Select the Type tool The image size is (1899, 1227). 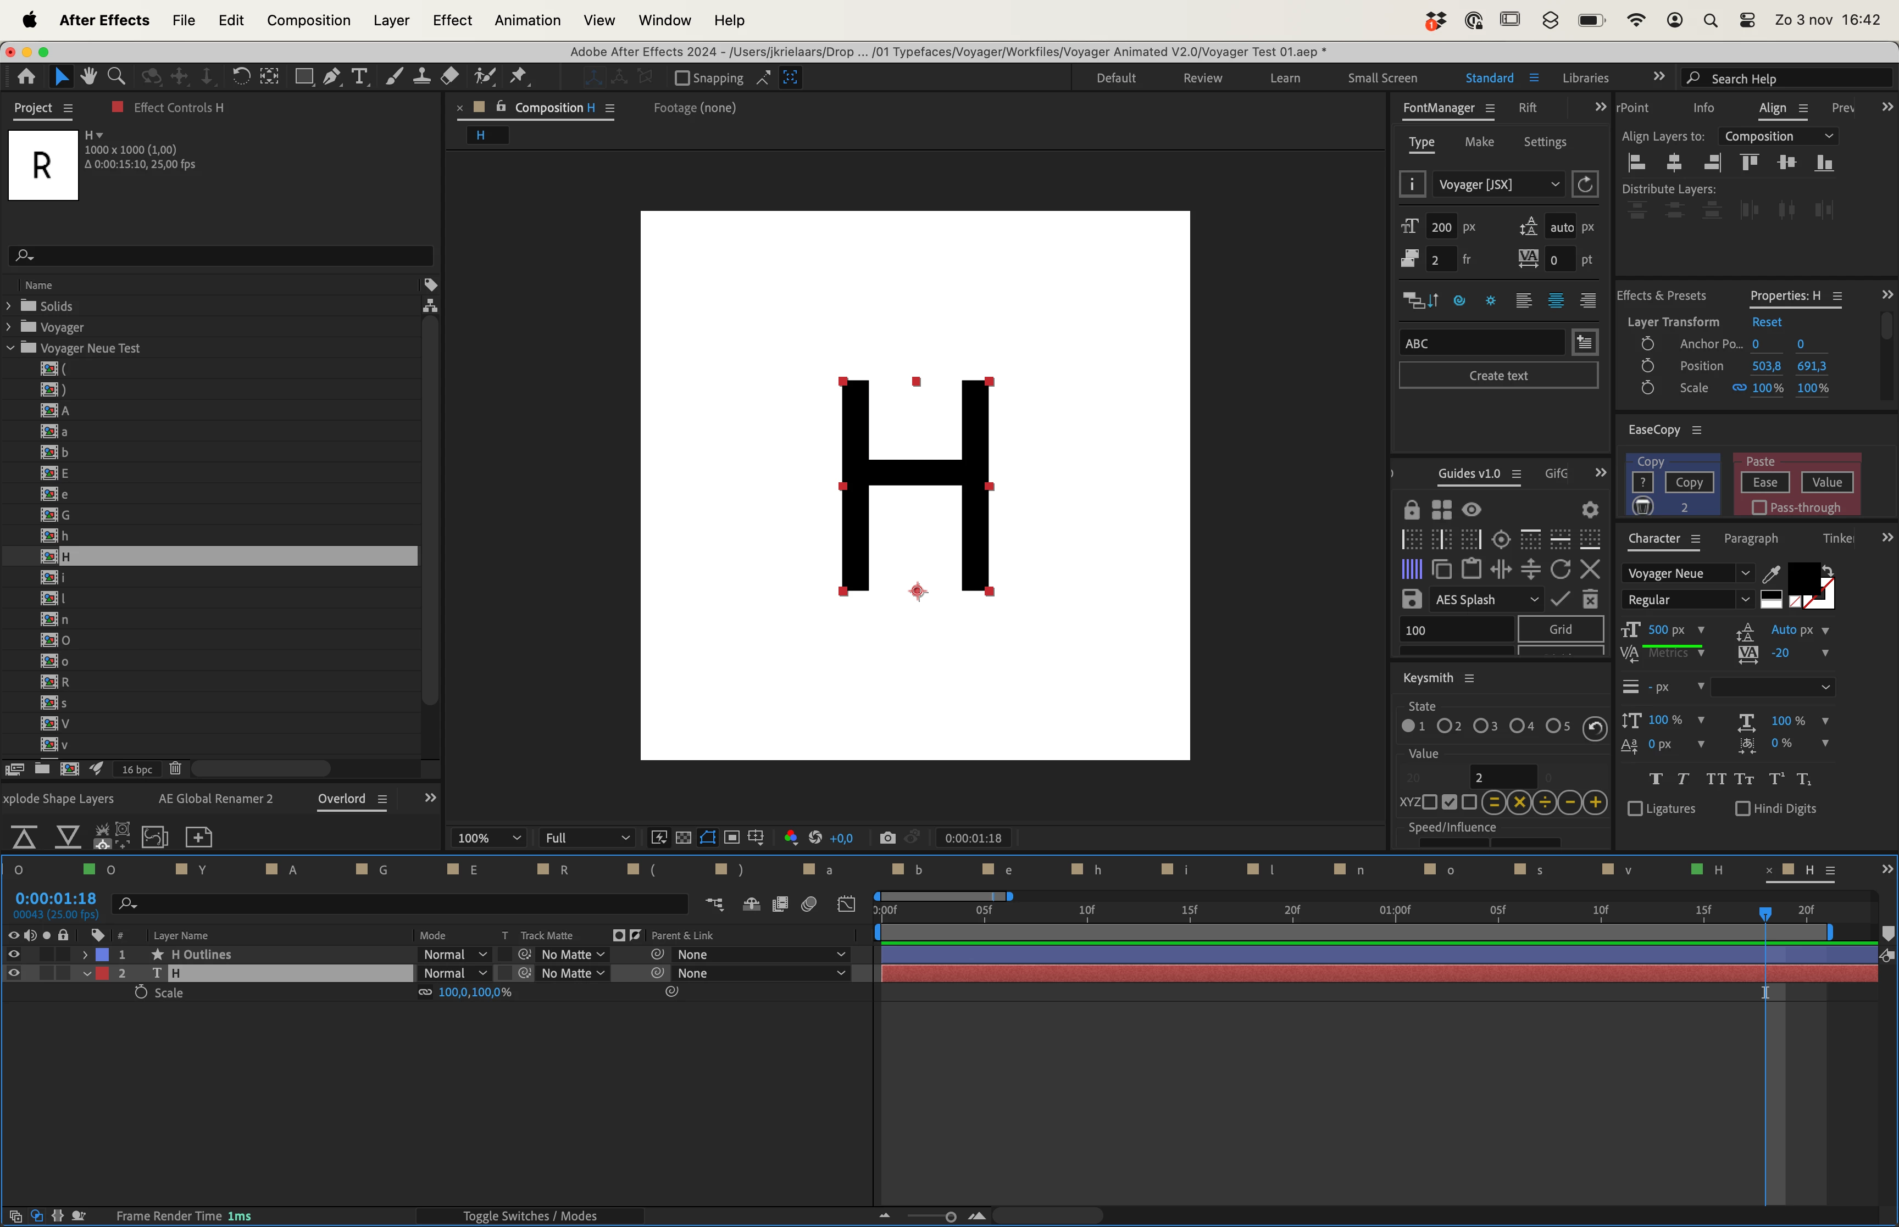pyautogui.click(x=360, y=76)
